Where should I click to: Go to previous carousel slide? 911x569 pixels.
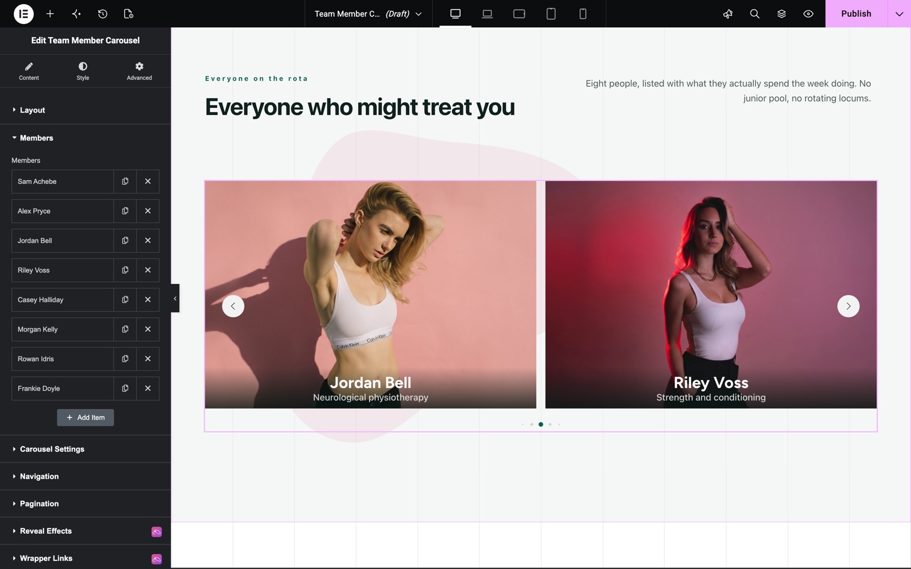point(233,306)
